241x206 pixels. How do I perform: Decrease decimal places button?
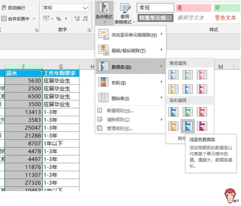coord(85,19)
